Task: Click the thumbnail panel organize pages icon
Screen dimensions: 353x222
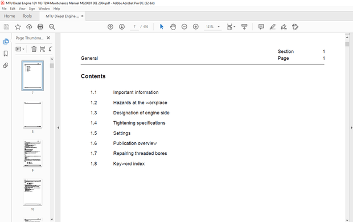Action: [42, 49]
